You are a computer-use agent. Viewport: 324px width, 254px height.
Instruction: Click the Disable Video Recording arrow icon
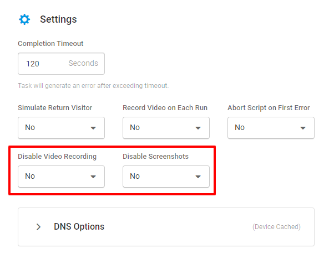93,177
